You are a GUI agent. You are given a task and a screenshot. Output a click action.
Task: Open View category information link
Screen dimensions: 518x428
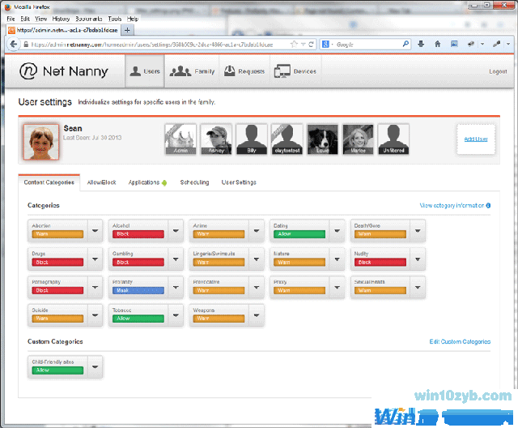pos(452,205)
